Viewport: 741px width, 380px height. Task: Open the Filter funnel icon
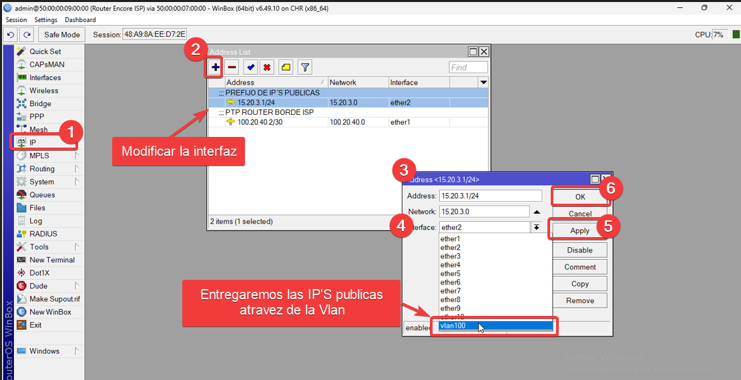point(304,67)
